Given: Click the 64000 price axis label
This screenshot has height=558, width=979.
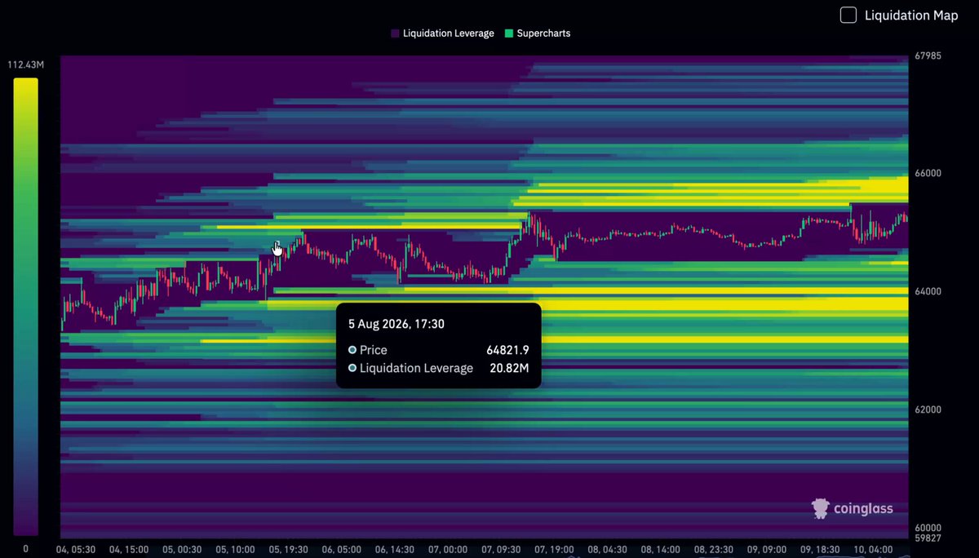Looking at the screenshot, I should 928,291.
